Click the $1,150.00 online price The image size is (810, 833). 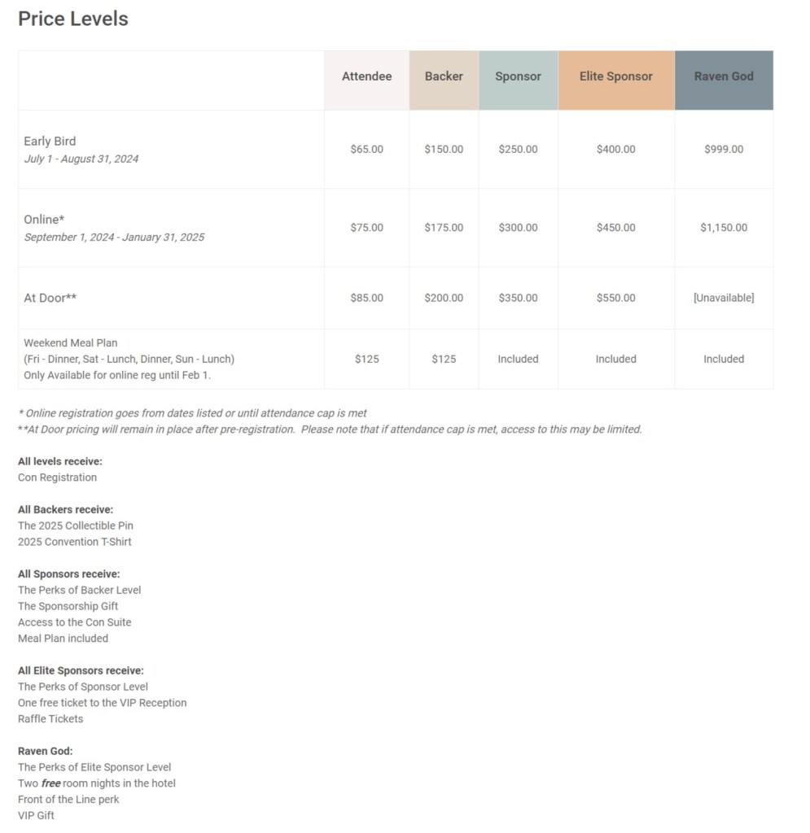coord(724,228)
